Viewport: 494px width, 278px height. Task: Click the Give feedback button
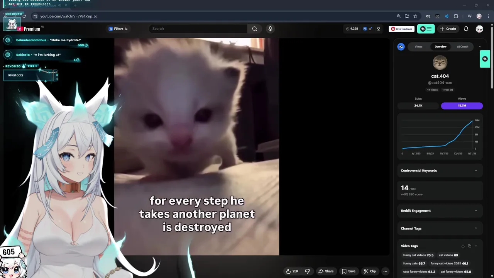click(x=401, y=29)
